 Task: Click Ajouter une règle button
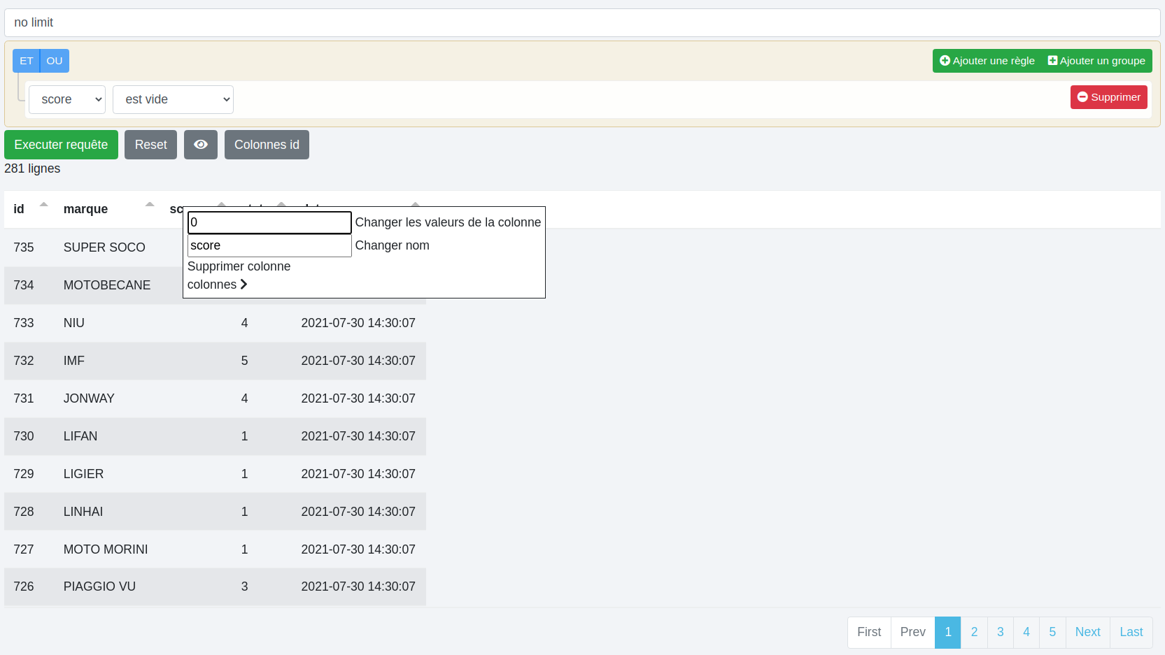[x=987, y=61]
